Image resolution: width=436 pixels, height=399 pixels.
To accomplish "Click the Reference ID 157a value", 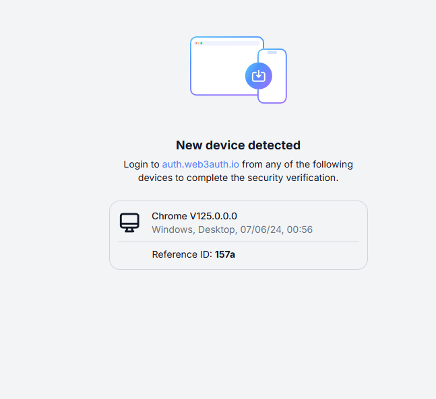I will click(225, 254).
